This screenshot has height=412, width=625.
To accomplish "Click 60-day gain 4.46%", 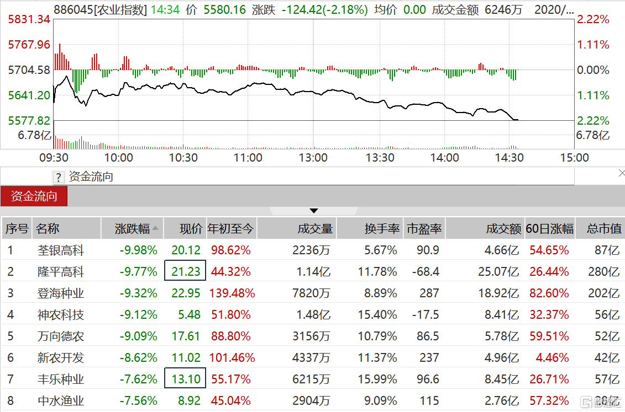I will [x=552, y=357].
